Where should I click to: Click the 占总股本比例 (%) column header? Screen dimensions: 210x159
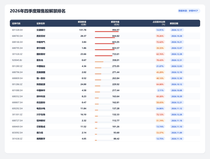[159, 23]
